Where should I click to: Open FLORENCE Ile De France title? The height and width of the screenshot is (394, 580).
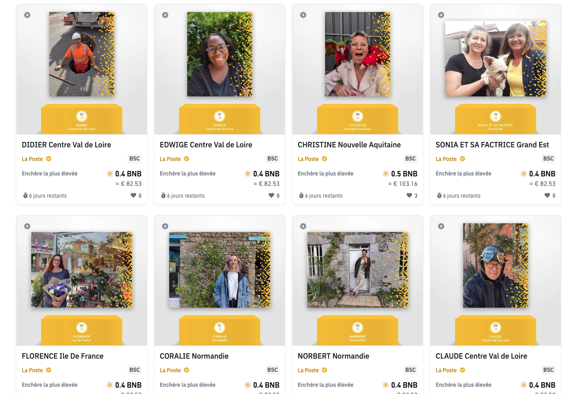(x=63, y=356)
